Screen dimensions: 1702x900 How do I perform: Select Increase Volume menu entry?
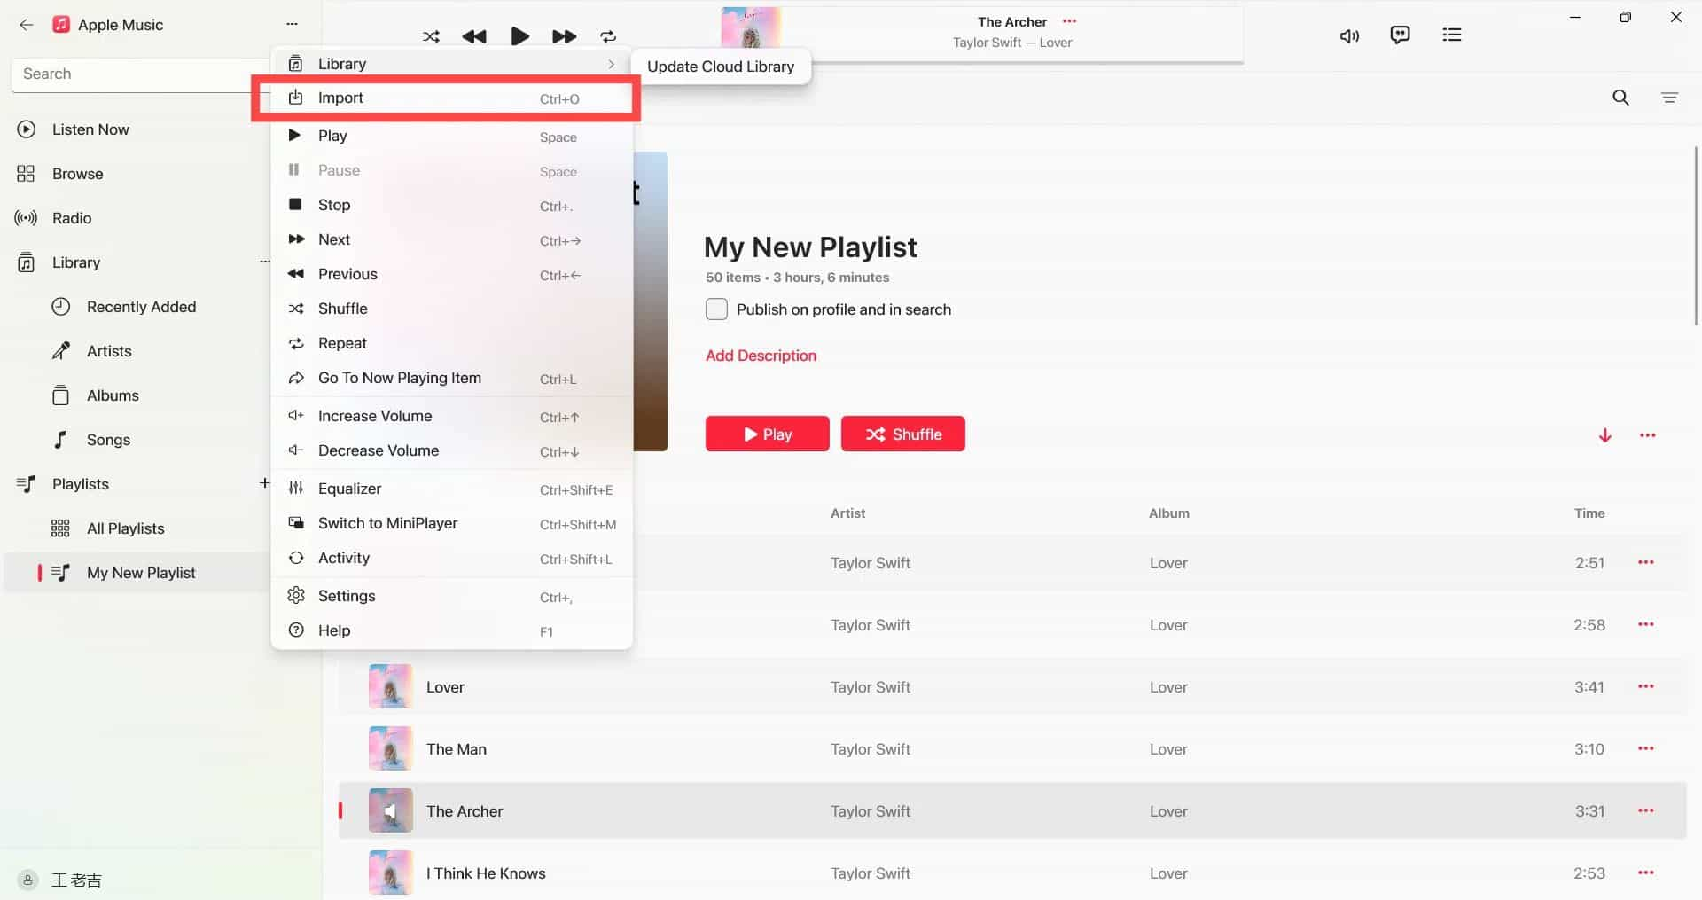(x=452, y=416)
